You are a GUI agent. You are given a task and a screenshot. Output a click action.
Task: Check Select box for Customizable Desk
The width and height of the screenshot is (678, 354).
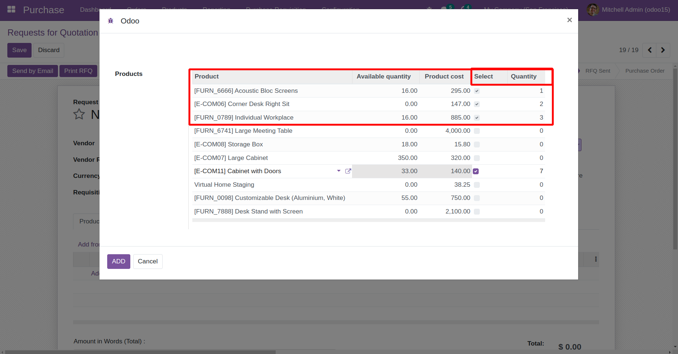pyautogui.click(x=476, y=198)
